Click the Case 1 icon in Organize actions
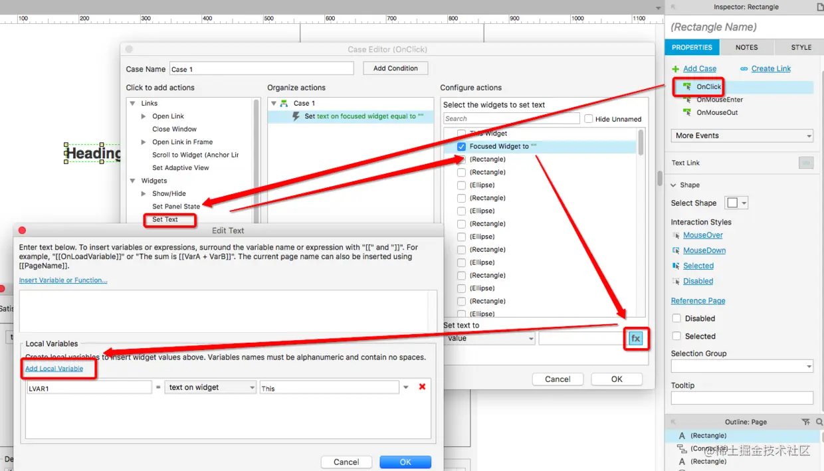Screen dimensions: 824x471 284,104
